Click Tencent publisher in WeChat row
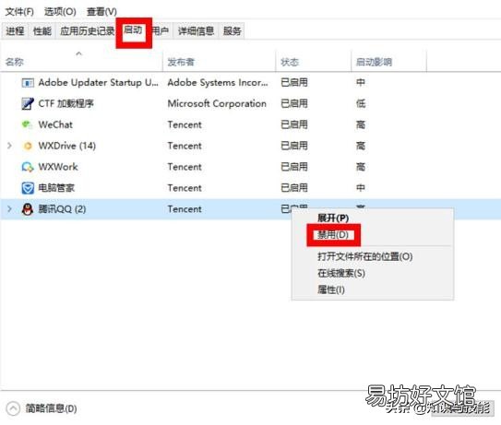The height and width of the screenshot is (425, 501). point(185,124)
